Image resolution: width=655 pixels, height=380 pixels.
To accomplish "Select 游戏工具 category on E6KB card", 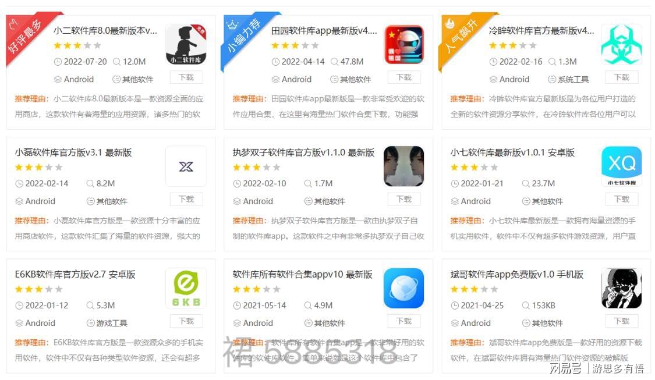I will click(x=107, y=323).
